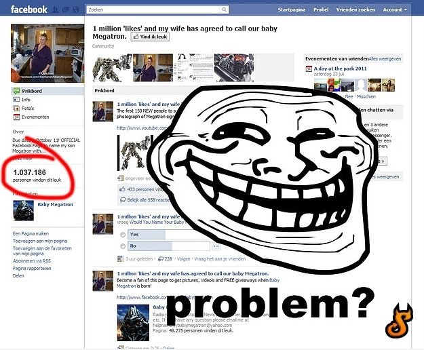Open notifications globe icon
This screenshot has width=424, height=350.
[x=76, y=9]
